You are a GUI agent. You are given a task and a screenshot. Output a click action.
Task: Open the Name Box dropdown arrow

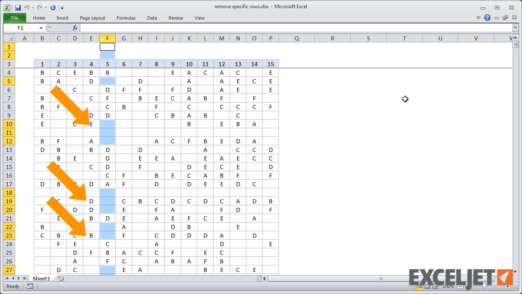click(x=40, y=28)
